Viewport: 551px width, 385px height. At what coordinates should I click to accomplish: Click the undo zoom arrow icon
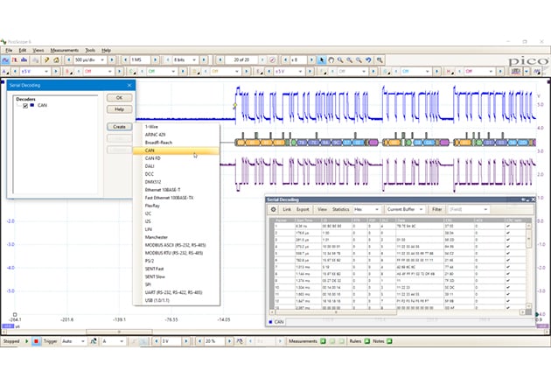(368, 60)
